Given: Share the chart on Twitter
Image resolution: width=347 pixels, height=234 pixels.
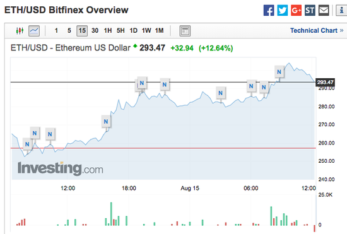Looking at the screenshot, I should coord(283,10).
